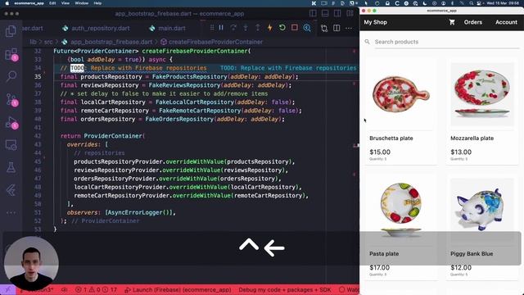
Task: Open the remote window status indicator
Action: (7, 289)
